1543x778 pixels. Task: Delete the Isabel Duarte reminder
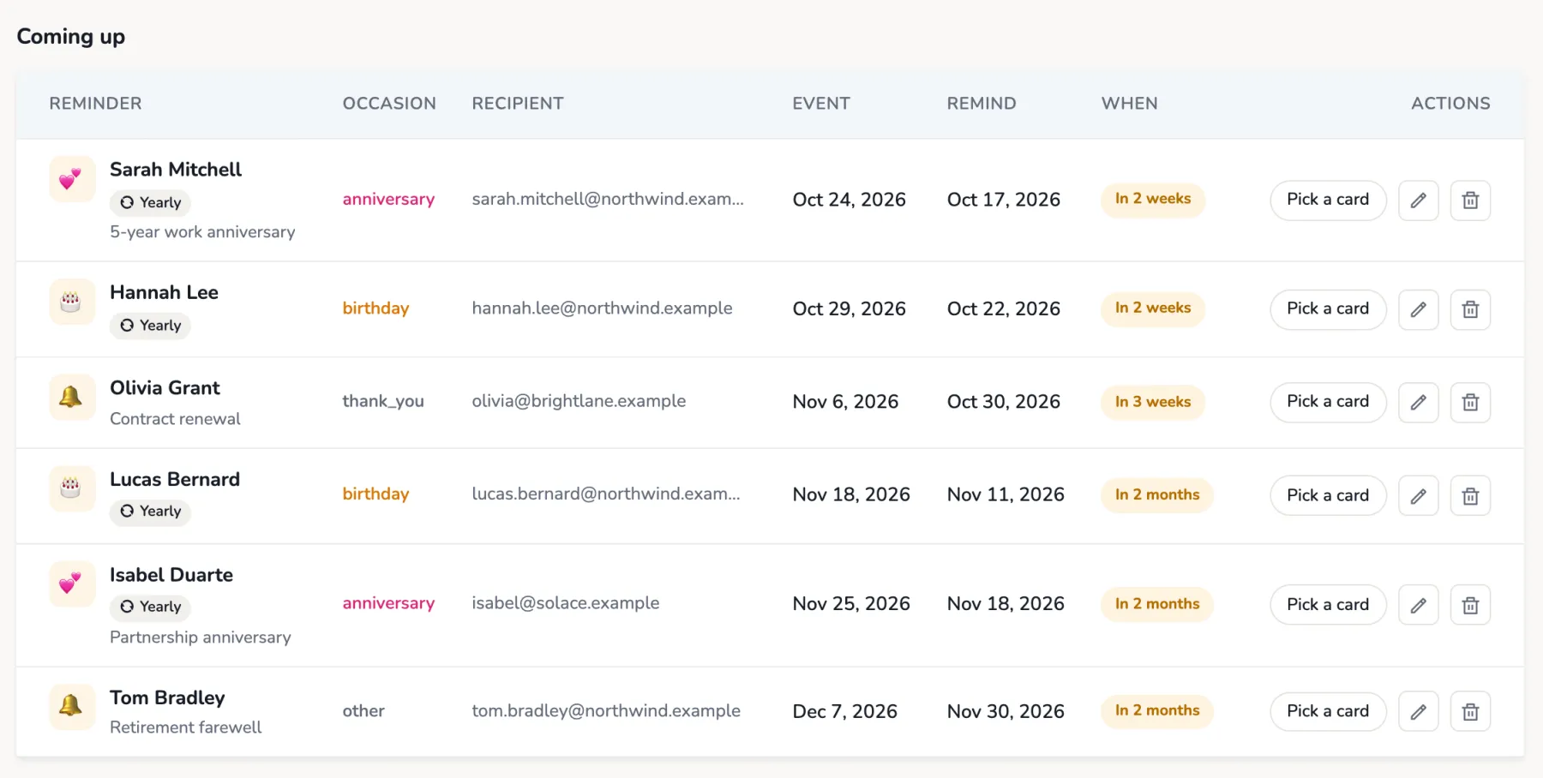pos(1470,605)
